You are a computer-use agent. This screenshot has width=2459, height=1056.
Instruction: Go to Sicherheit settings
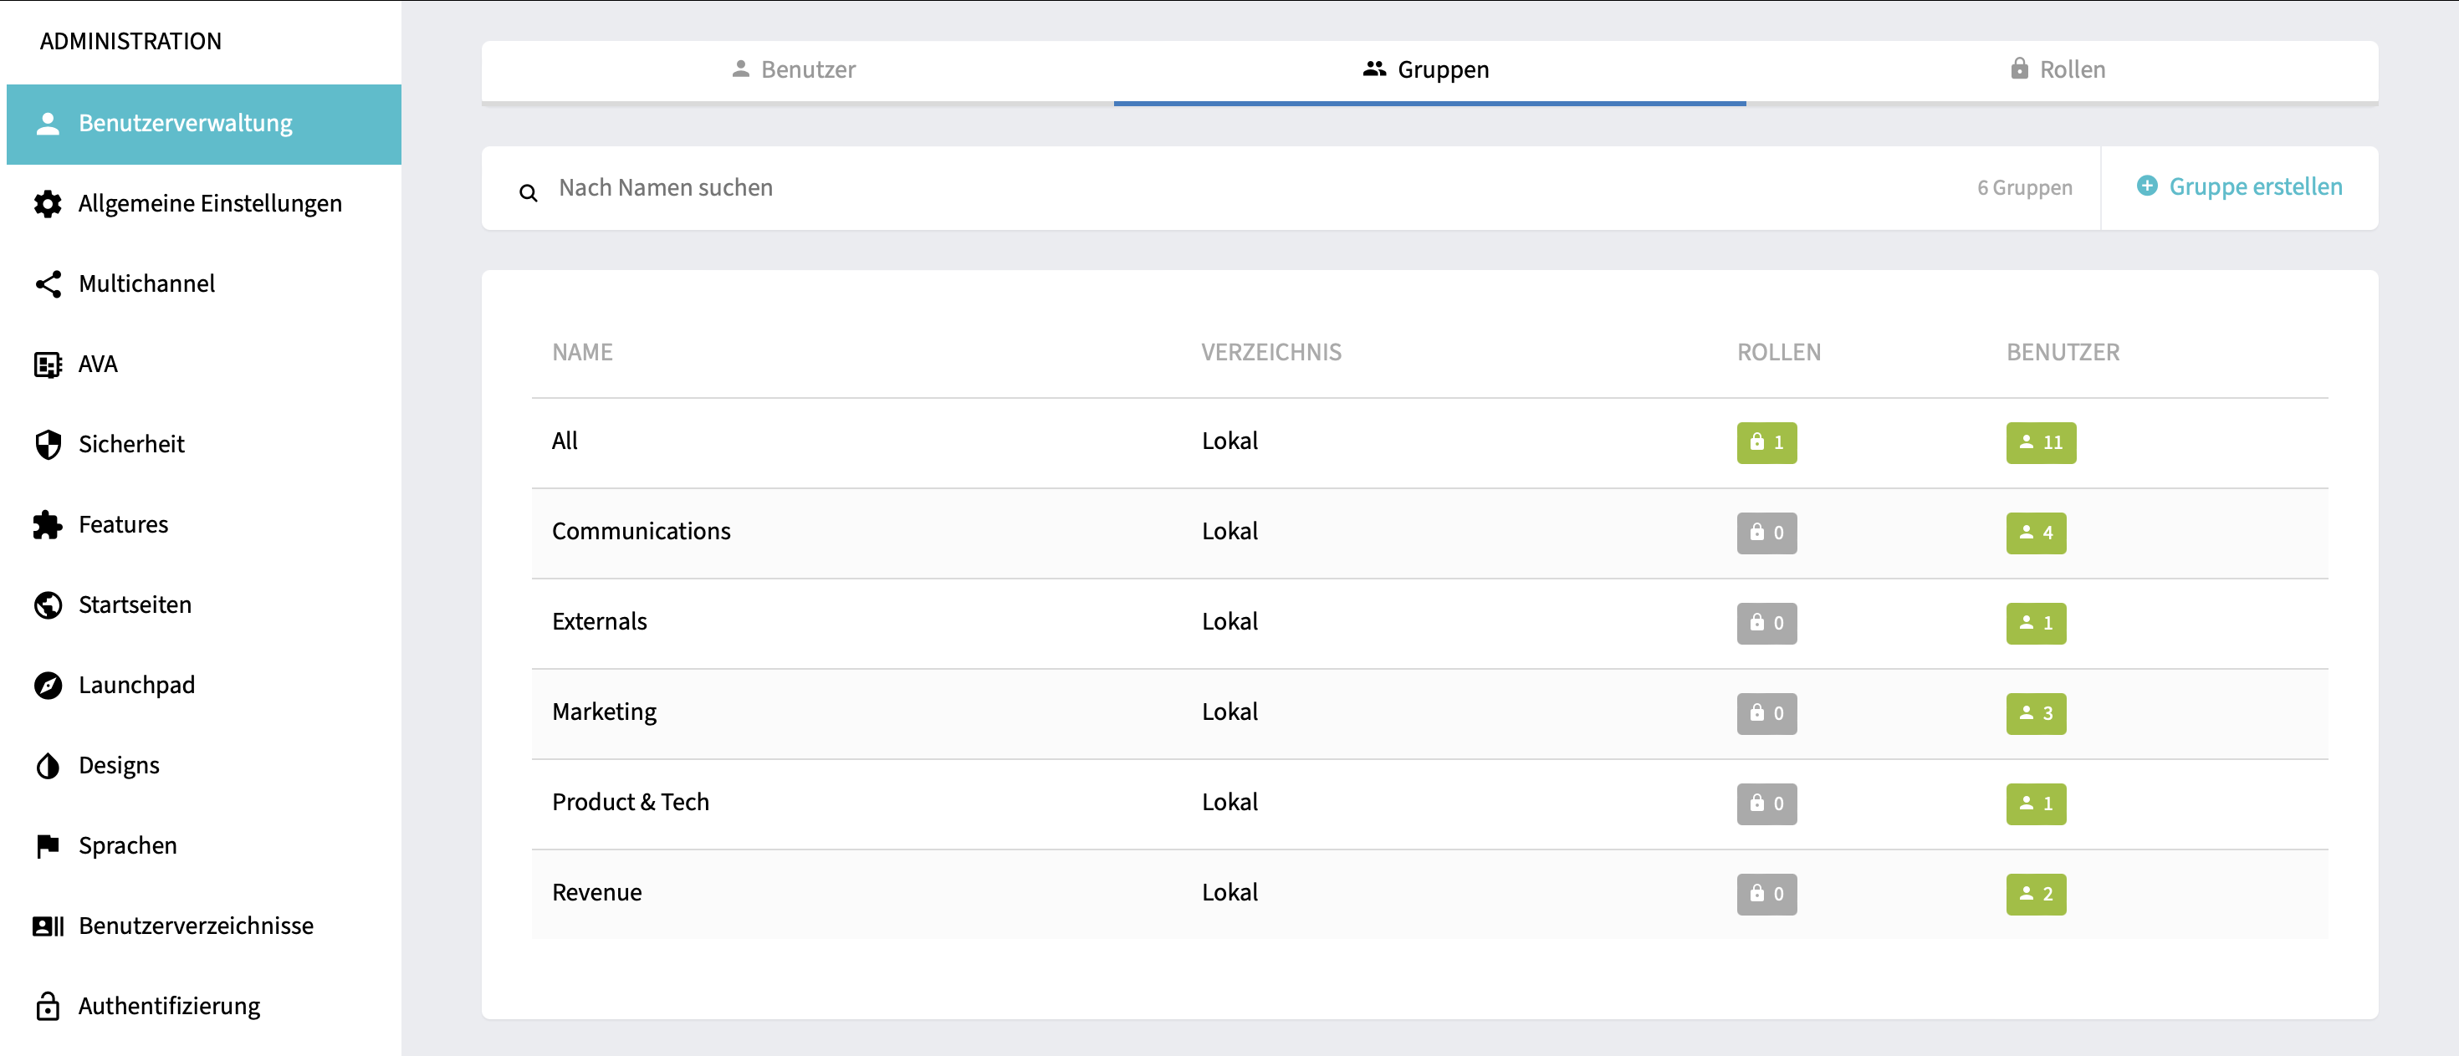(x=204, y=445)
